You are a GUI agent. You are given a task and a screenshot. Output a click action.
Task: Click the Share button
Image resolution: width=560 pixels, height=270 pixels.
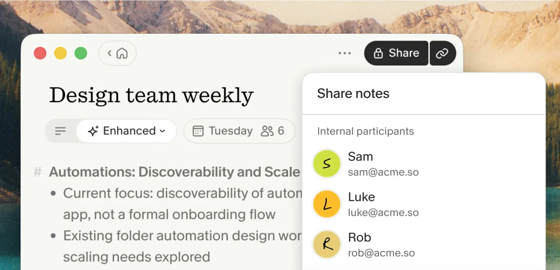[396, 53]
